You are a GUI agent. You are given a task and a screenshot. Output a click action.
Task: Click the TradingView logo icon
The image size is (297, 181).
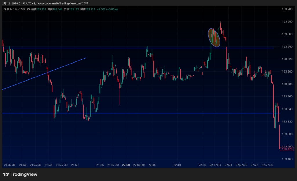click(x=6, y=174)
